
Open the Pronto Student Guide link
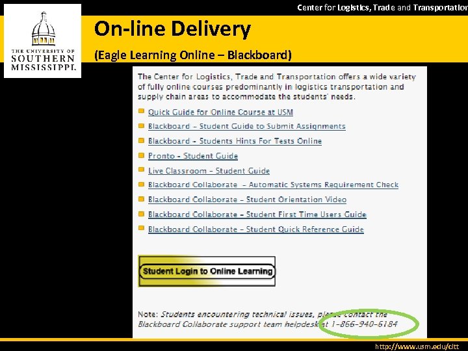tap(193, 156)
